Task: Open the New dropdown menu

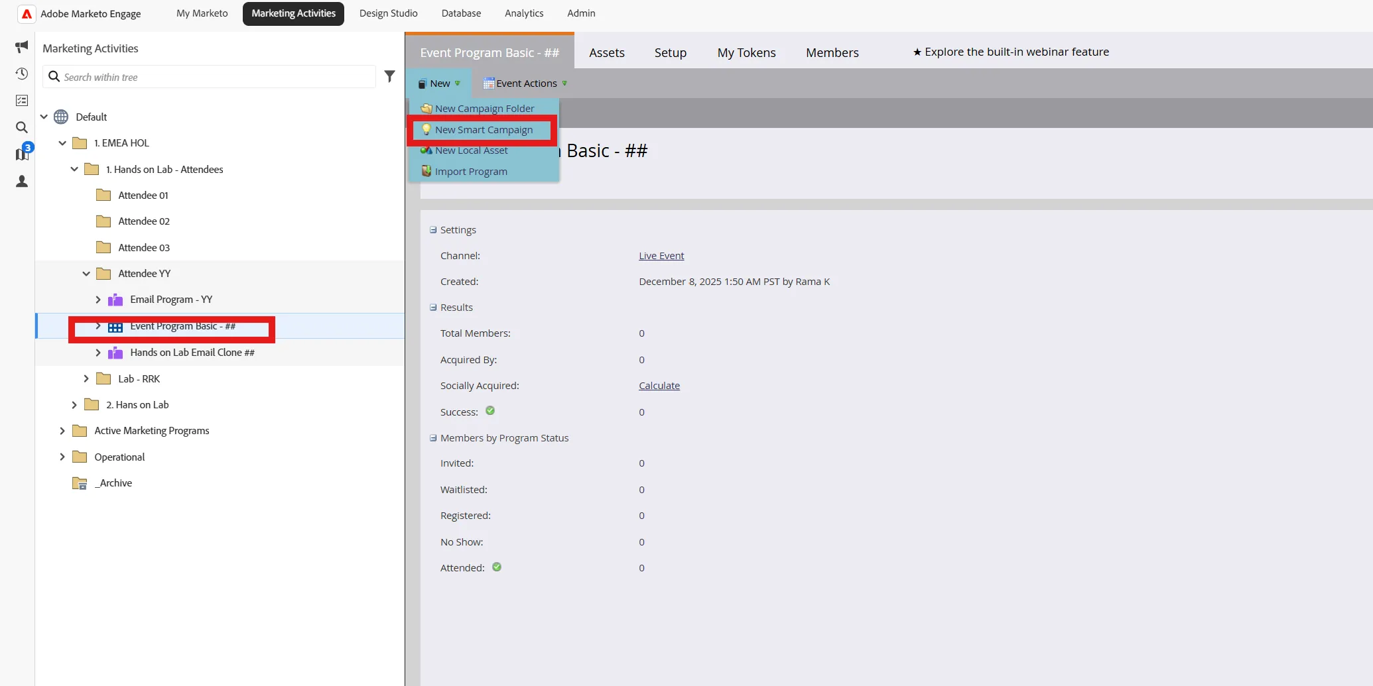Action: tap(439, 84)
